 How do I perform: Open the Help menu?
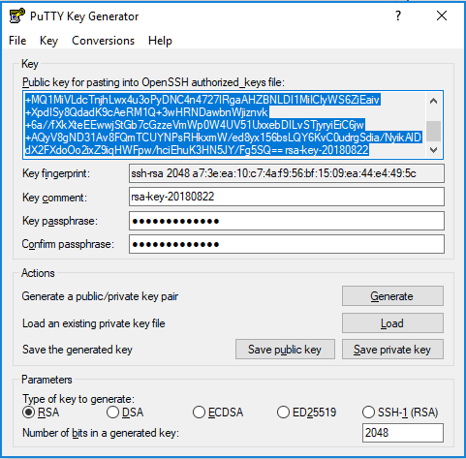[160, 41]
